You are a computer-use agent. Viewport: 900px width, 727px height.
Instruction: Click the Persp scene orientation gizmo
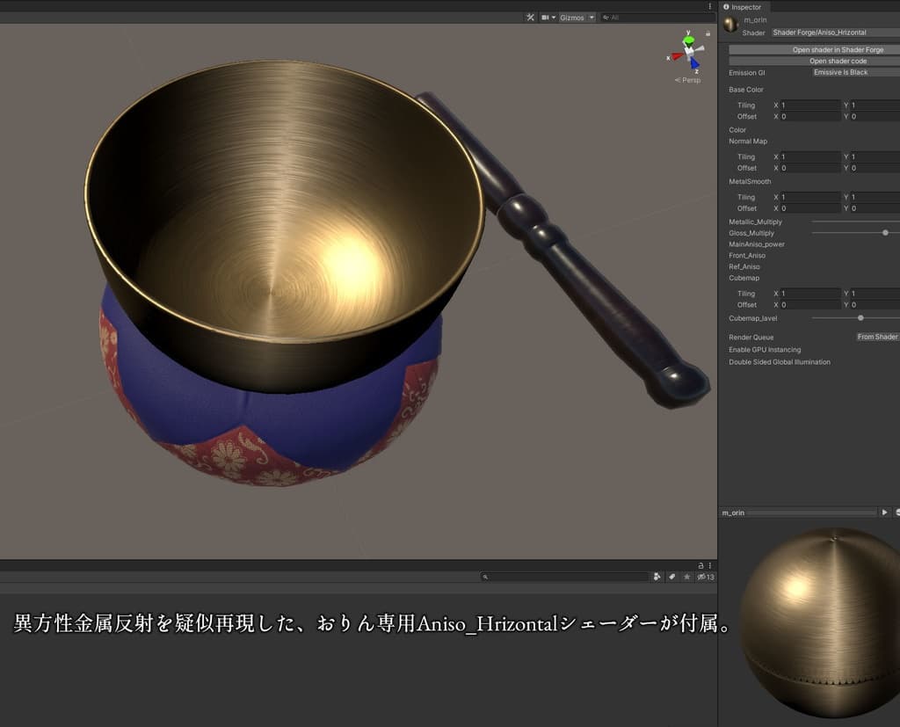coord(689,79)
